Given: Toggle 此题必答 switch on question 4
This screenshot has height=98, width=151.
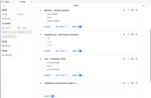Looking at the screenshot, I should point(53,96).
